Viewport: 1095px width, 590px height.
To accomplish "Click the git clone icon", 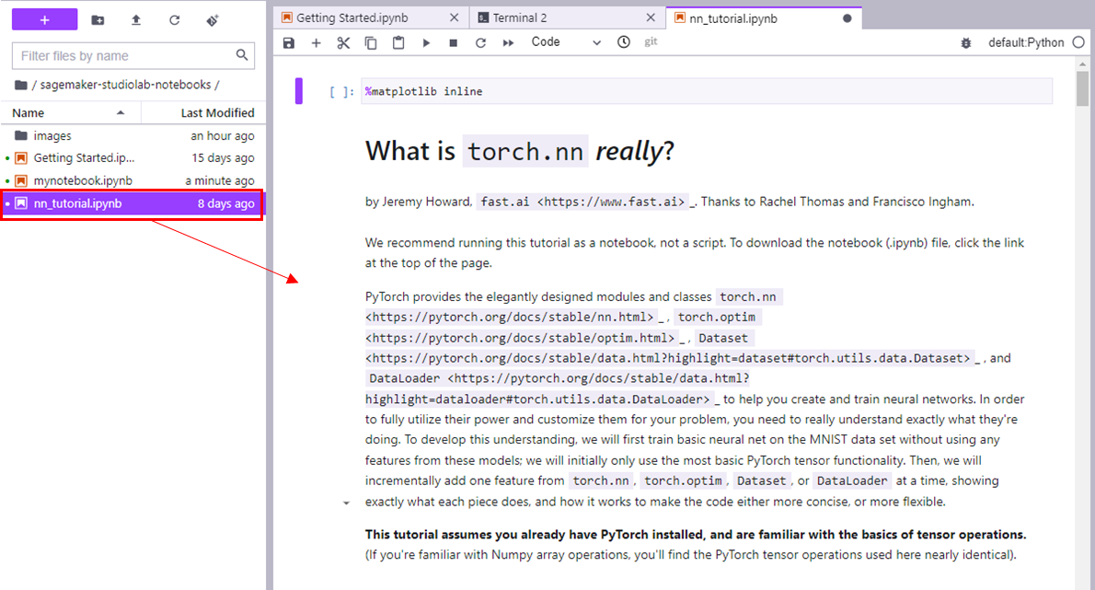I will click(213, 20).
